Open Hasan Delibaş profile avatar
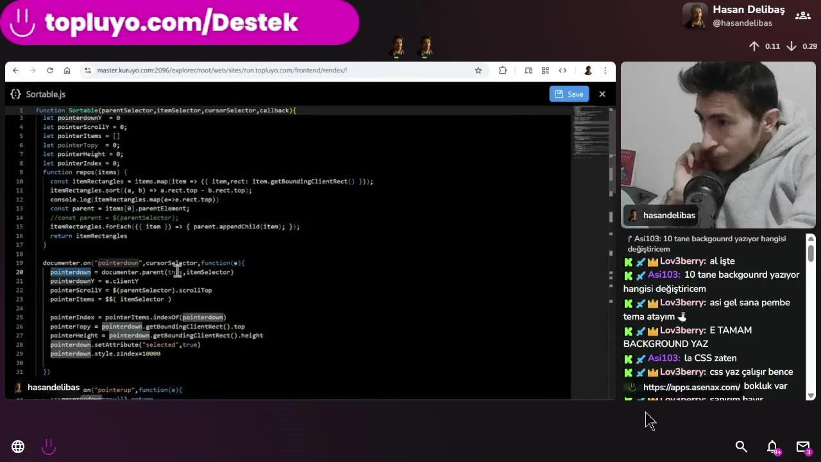The height and width of the screenshot is (462, 821). click(x=695, y=16)
